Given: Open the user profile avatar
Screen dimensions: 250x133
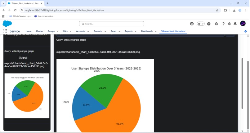Looking at the screenshot, I should 243,24.
